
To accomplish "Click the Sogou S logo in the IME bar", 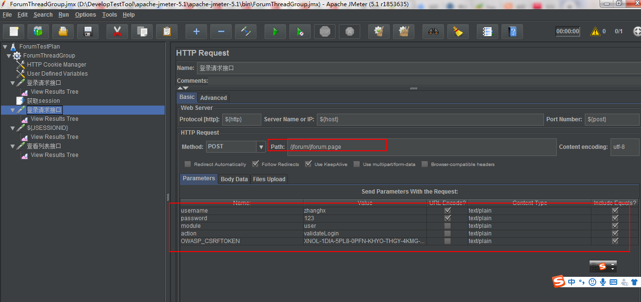I will pos(559,282).
